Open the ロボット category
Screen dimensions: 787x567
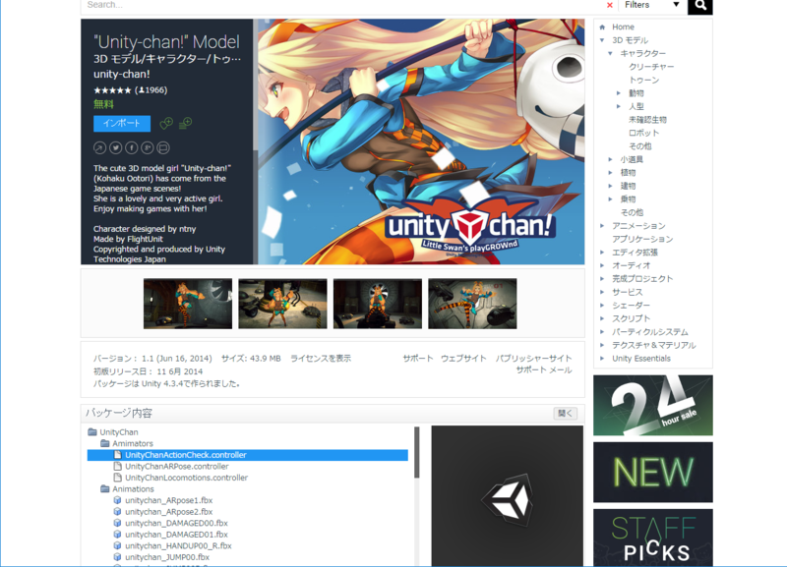click(x=643, y=133)
